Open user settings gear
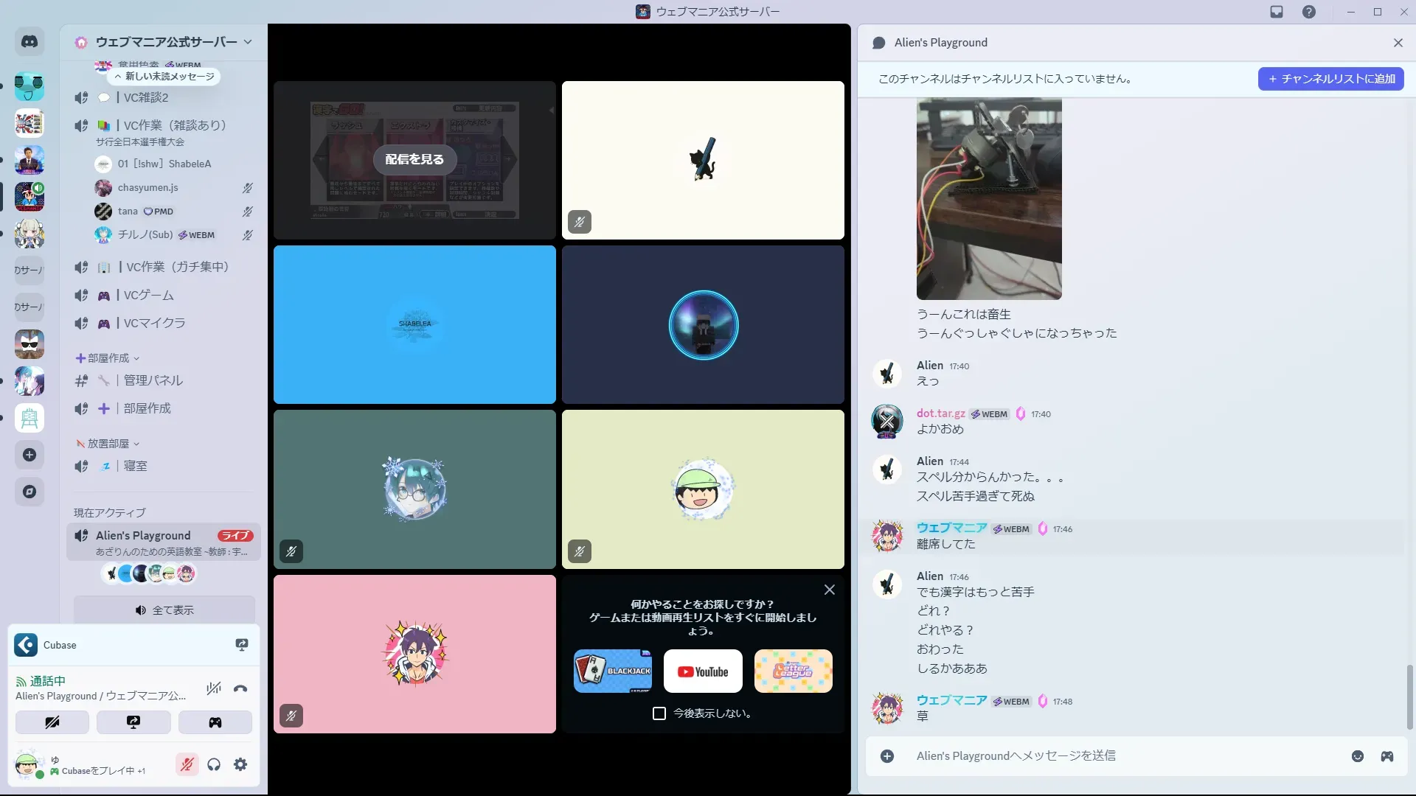The image size is (1416, 796). (240, 764)
